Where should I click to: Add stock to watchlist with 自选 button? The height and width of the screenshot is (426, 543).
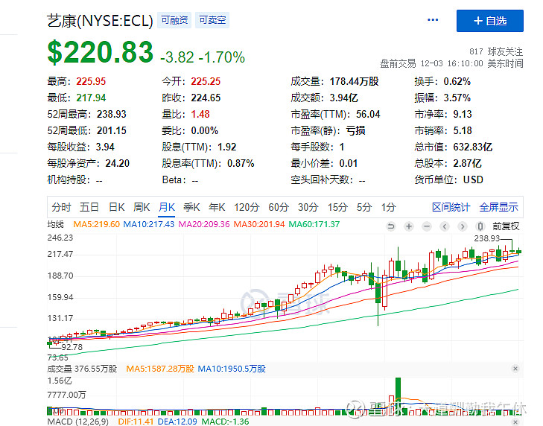tap(489, 21)
